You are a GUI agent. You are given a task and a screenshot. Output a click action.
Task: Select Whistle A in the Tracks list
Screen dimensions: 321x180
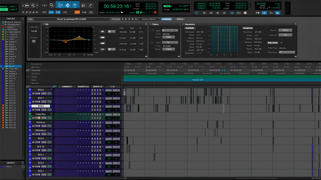click(13, 74)
